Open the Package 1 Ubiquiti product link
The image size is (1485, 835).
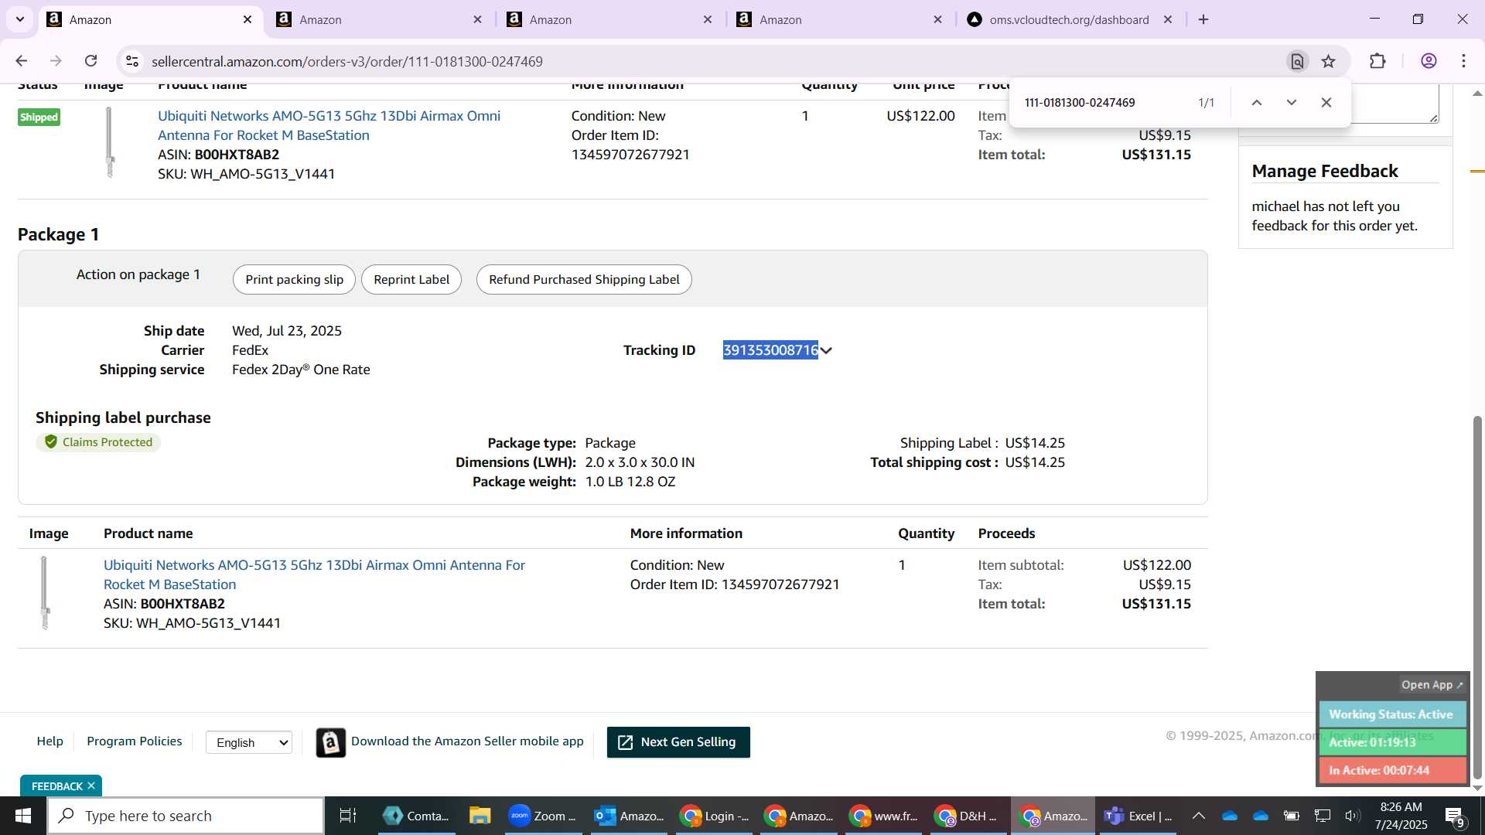(314, 574)
